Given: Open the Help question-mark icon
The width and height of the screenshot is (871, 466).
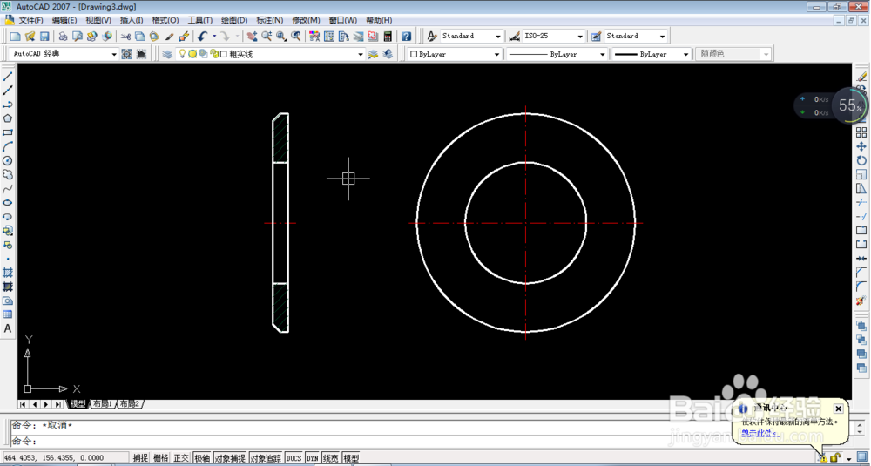Looking at the screenshot, I should click(407, 36).
